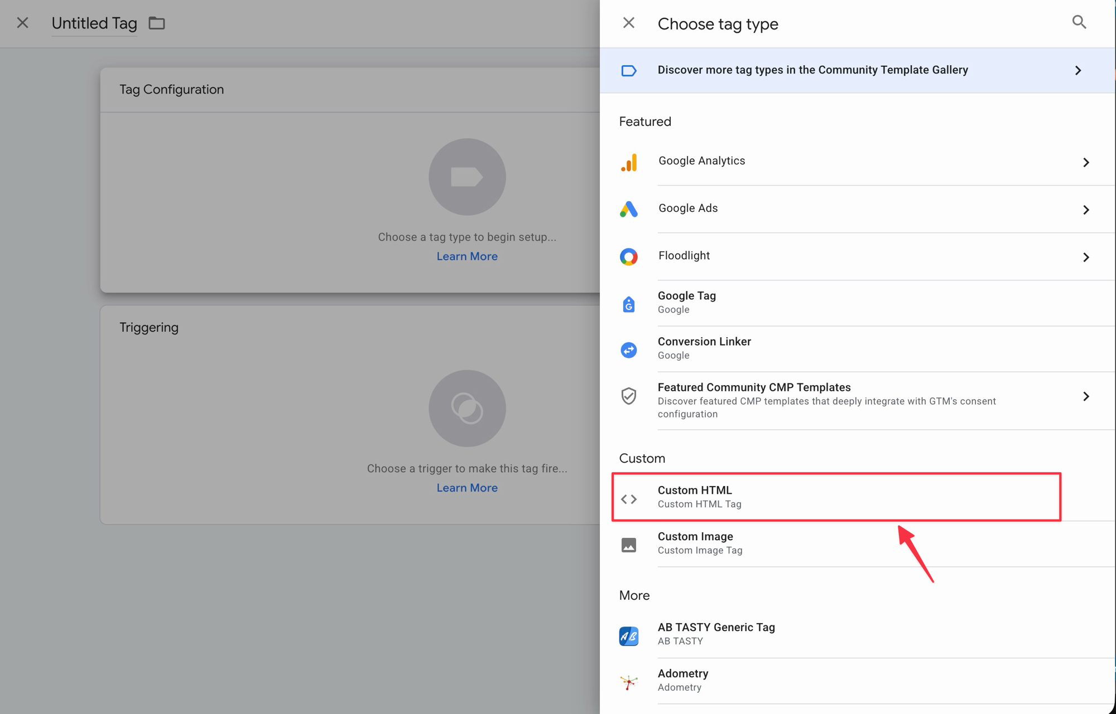The width and height of the screenshot is (1116, 714).
Task: Search tag types with magnifier icon
Action: (x=1079, y=22)
